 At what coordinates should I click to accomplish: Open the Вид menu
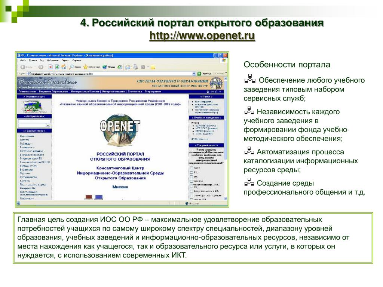[42, 60]
